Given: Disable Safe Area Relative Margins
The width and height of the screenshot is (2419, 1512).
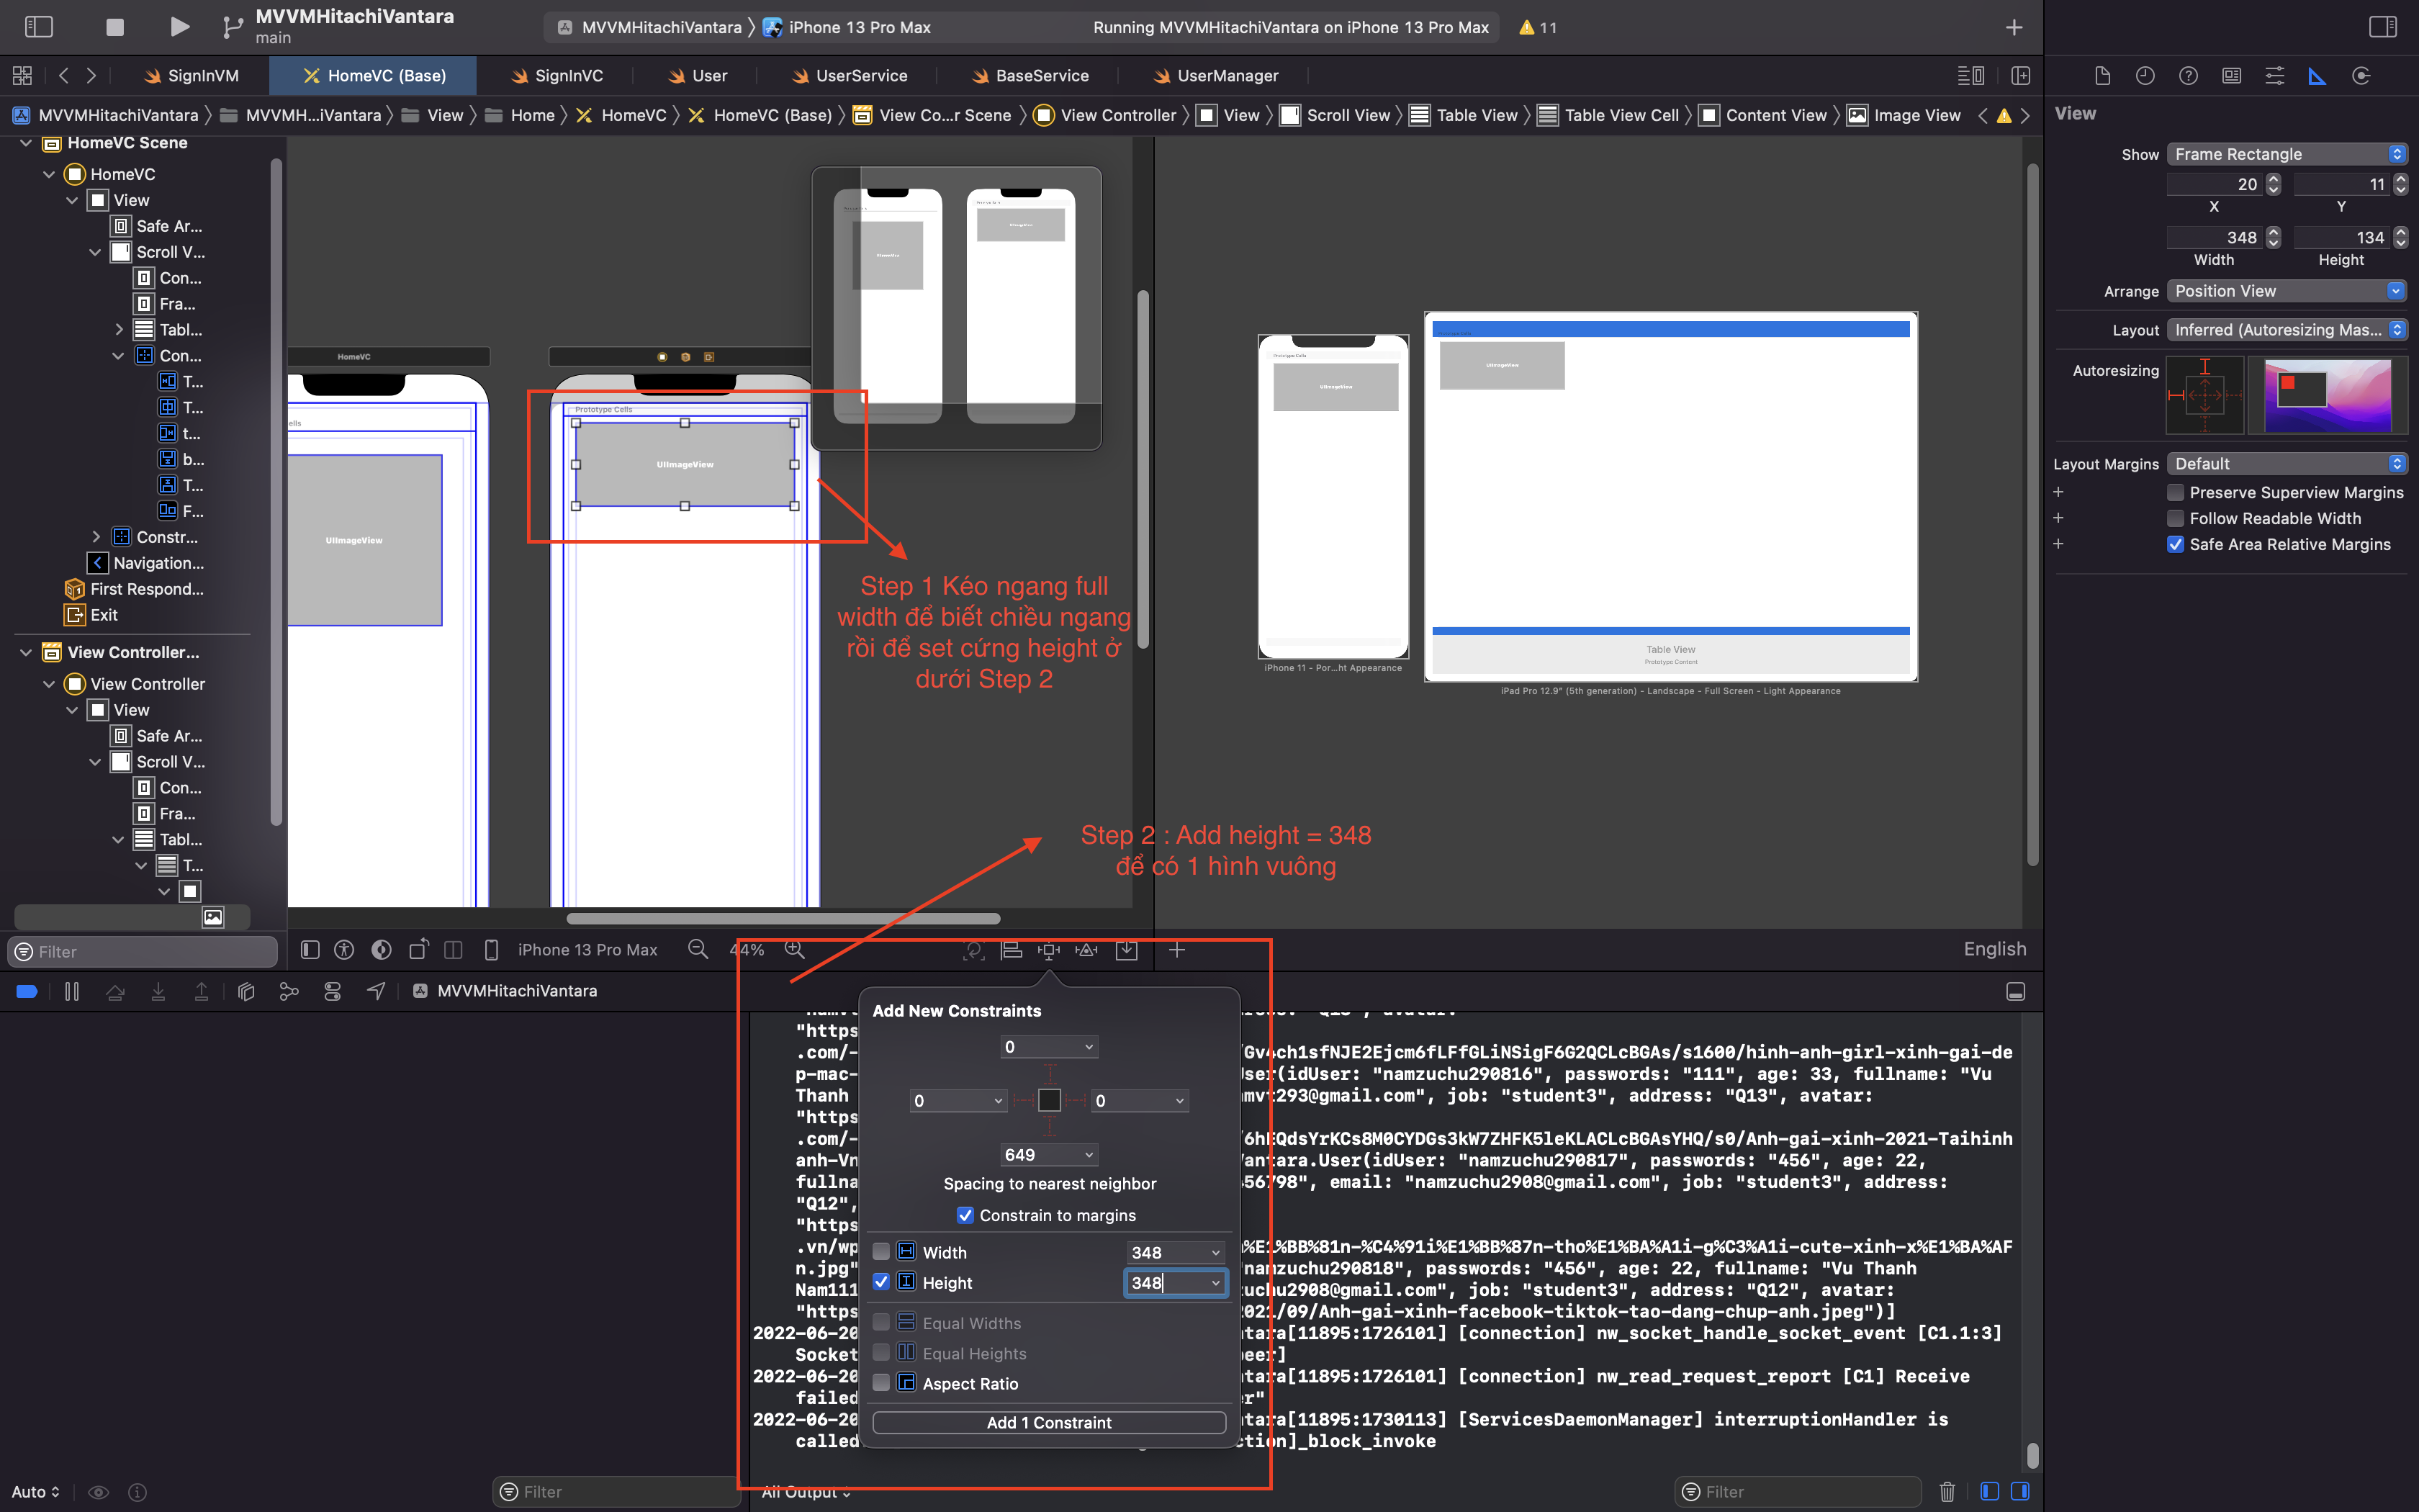Looking at the screenshot, I should click(x=2175, y=544).
